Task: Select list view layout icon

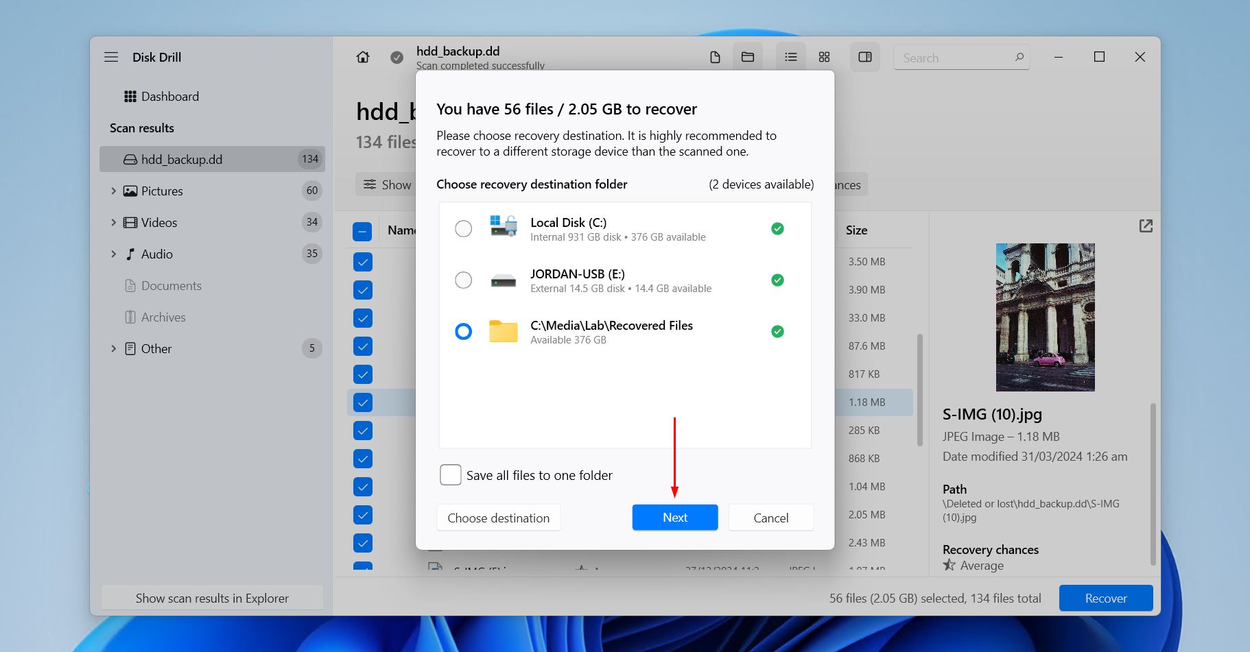Action: pyautogui.click(x=791, y=58)
